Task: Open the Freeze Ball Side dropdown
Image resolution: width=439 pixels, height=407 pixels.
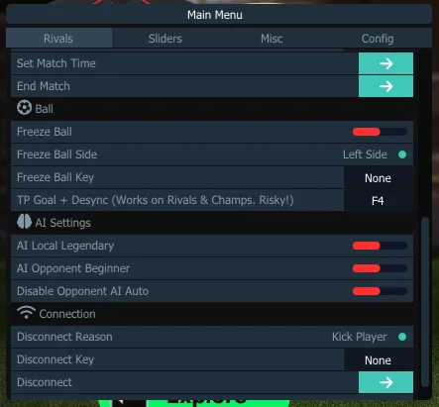Action: tap(212, 154)
